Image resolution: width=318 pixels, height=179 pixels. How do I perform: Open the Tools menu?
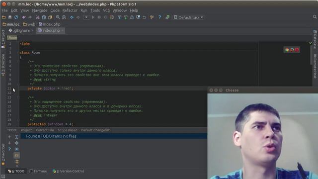[x=95, y=10]
